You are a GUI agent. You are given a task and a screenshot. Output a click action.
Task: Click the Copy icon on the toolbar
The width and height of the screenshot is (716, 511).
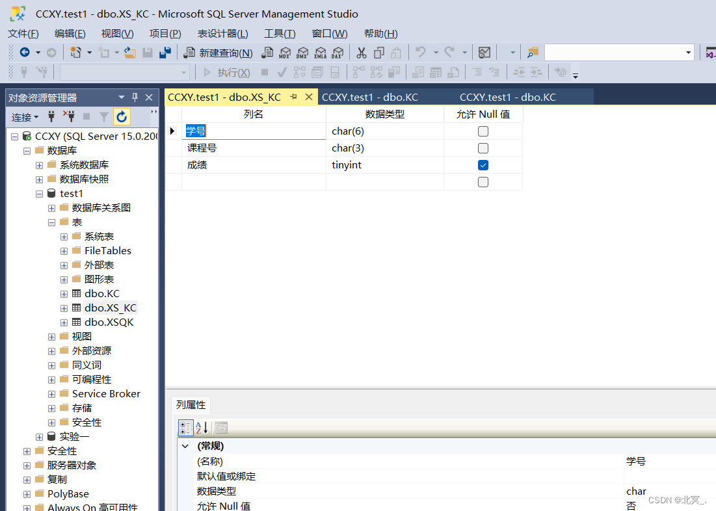[x=378, y=53]
